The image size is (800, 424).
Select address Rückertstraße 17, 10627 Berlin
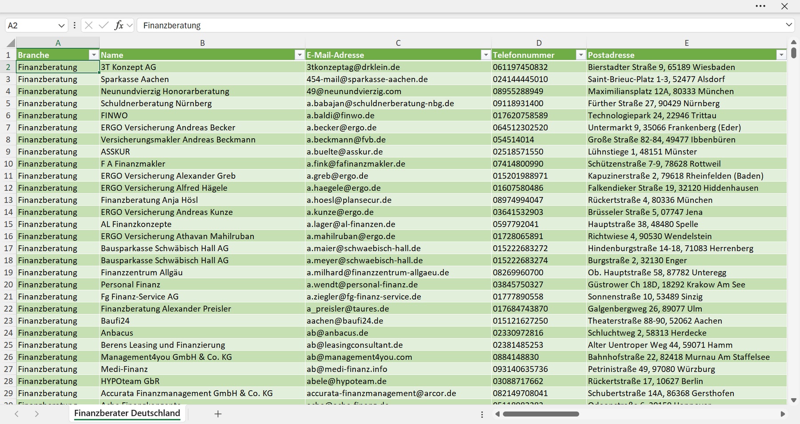687,381
